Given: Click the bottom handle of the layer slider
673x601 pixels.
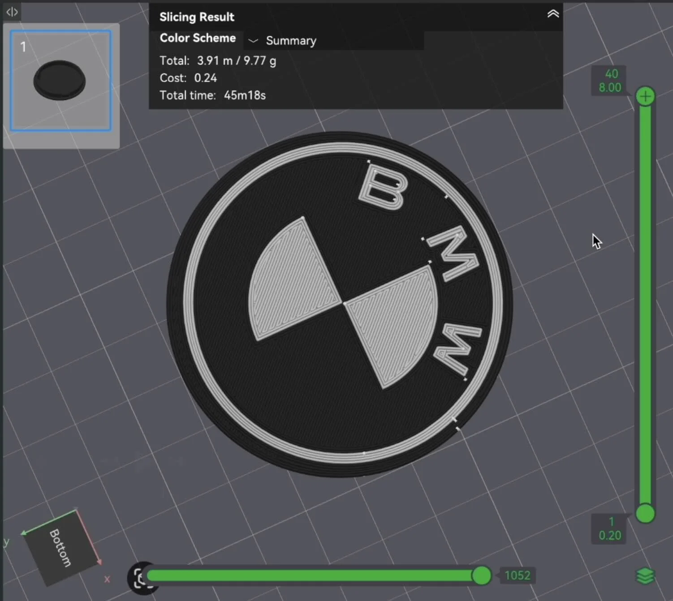Looking at the screenshot, I should [x=645, y=513].
